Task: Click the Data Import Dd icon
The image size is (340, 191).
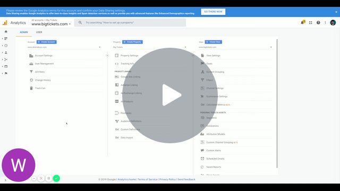Action: [117, 137]
